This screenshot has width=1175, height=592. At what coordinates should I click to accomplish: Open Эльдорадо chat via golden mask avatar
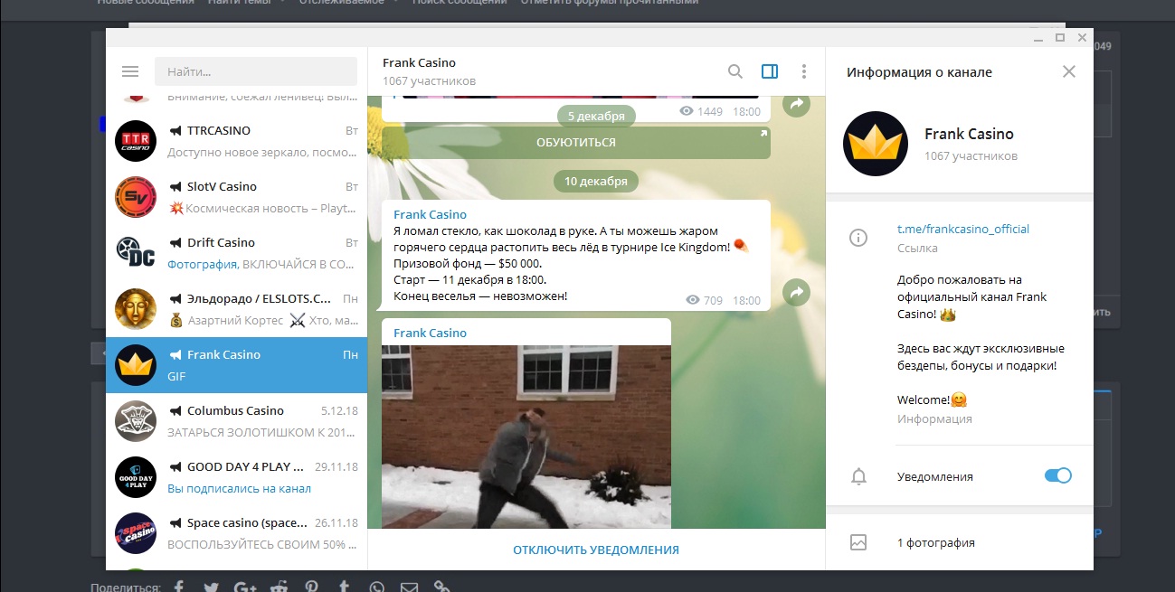[137, 308]
